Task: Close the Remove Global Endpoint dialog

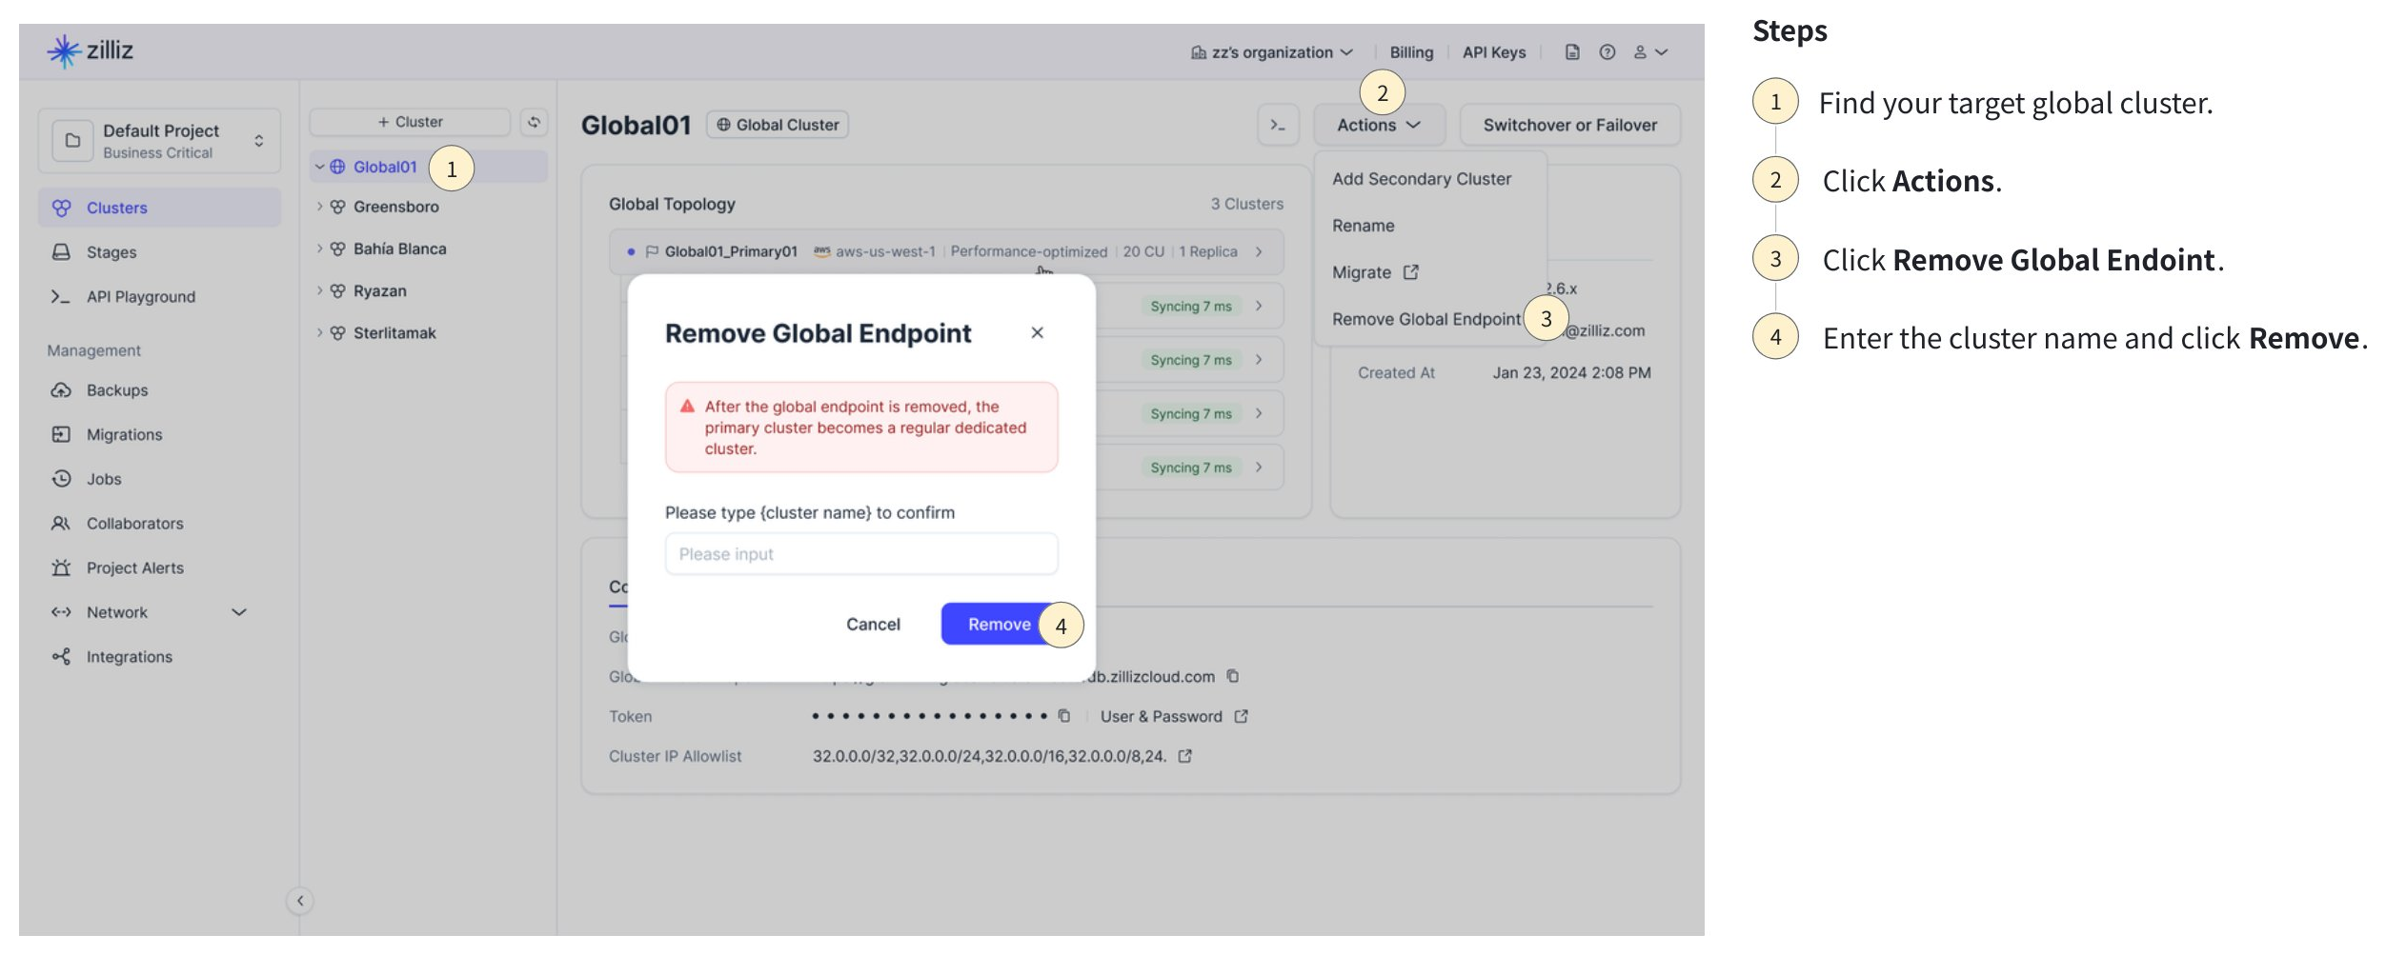Action: pyautogui.click(x=1037, y=332)
